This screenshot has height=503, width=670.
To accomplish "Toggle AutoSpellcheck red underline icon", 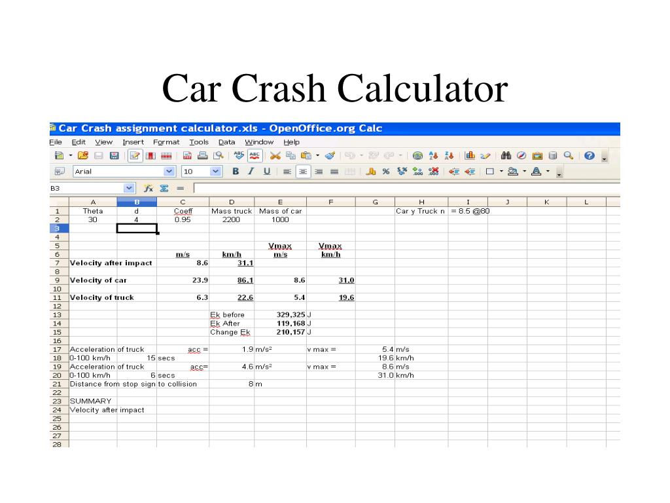I will (x=255, y=156).
